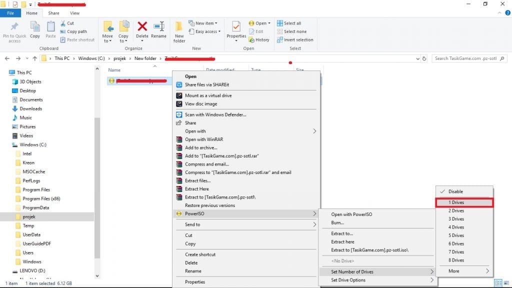The width and height of the screenshot is (512, 288).
Task: Create a folder with New folder icon
Action: 179,27
